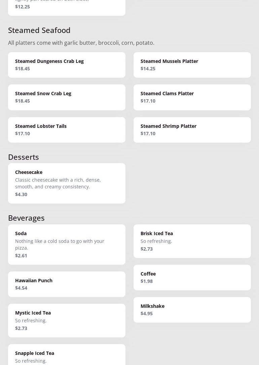Click the $1.98 price under Coffee
Screen dimensions: 259x365
tap(147, 281)
